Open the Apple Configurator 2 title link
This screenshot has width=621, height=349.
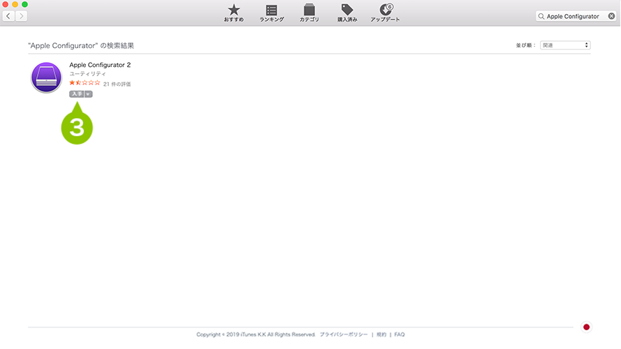click(x=100, y=65)
